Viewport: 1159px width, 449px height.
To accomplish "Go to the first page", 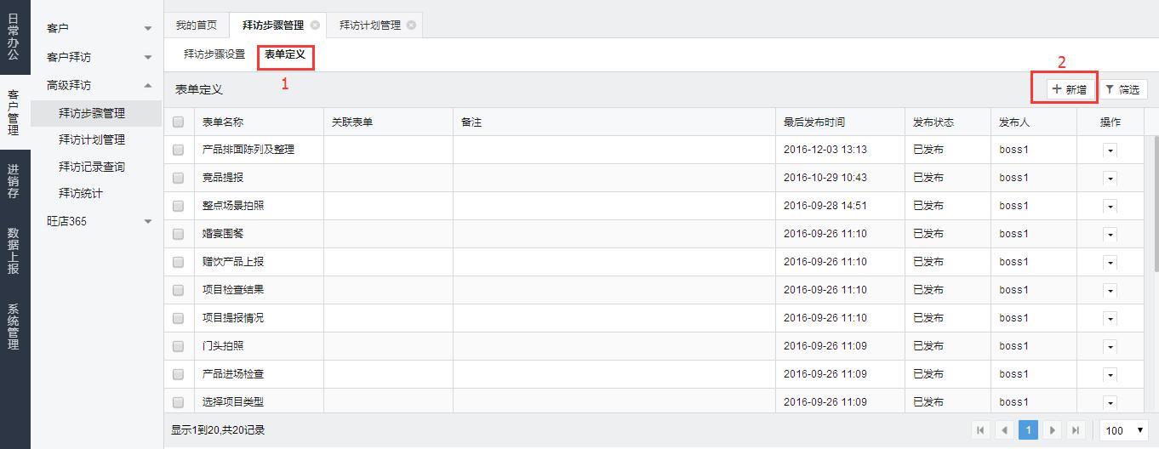I will (x=980, y=430).
